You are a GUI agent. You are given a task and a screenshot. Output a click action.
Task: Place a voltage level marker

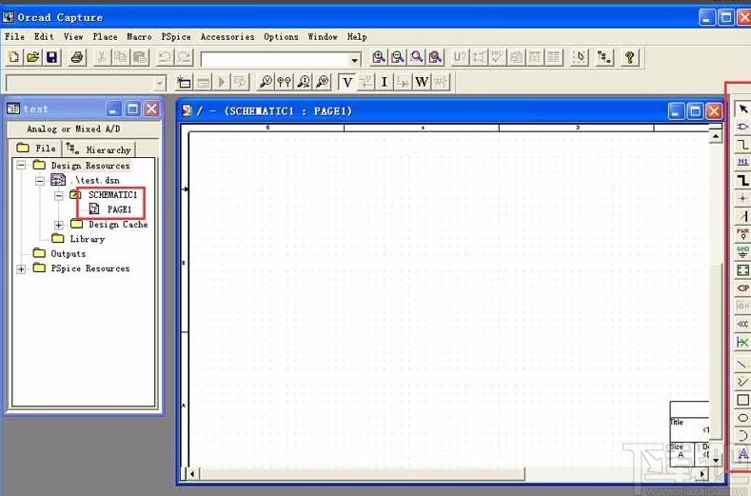(x=266, y=83)
